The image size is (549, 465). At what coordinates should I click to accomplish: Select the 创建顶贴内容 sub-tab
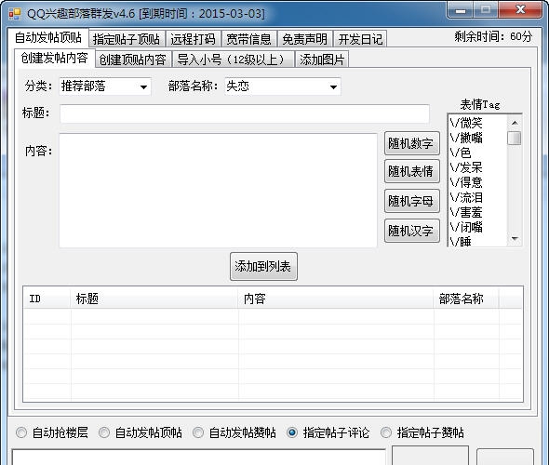tap(133, 60)
